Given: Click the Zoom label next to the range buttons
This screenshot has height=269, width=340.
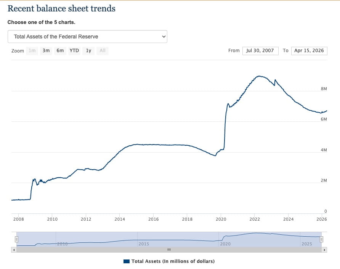Looking at the screenshot, I should coord(18,51).
